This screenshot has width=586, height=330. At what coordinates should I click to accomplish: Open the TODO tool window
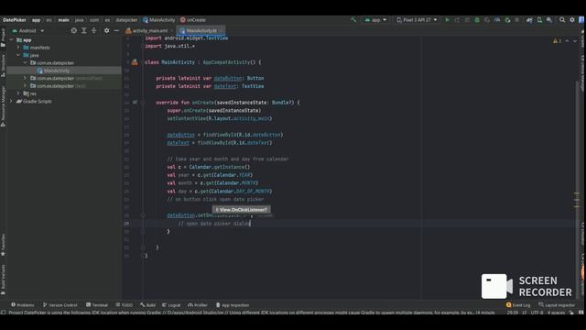pos(125,305)
